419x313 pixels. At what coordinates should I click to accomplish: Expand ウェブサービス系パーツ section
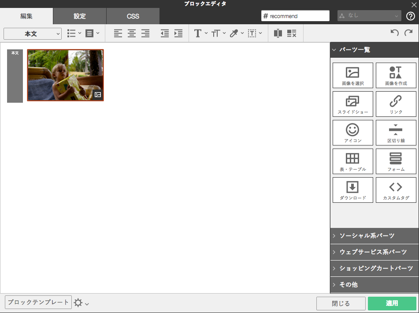tap(375, 252)
